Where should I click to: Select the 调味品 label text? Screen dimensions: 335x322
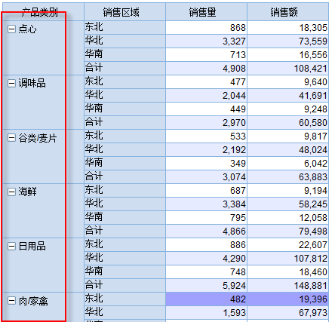(x=32, y=84)
